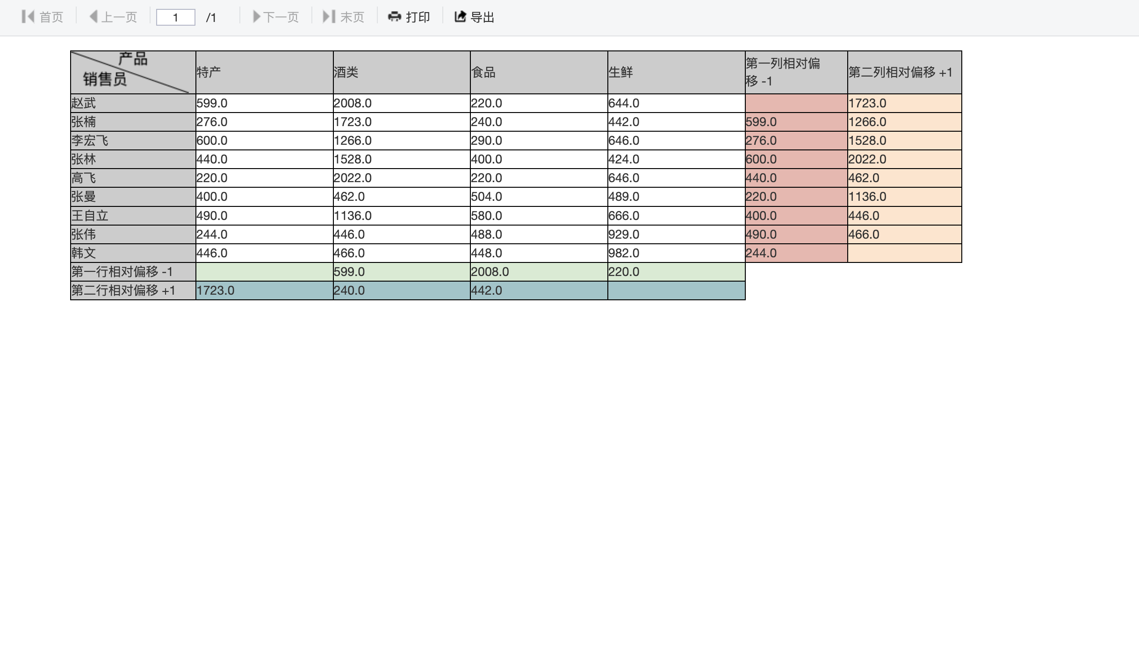Click the previous page (上一页) arrow
The height and width of the screenshot is (651, 1139).
click(x=94, y=17)
